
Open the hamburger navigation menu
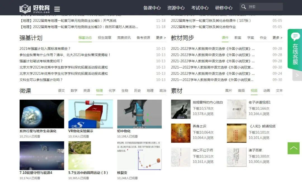[x=57, y=8]
